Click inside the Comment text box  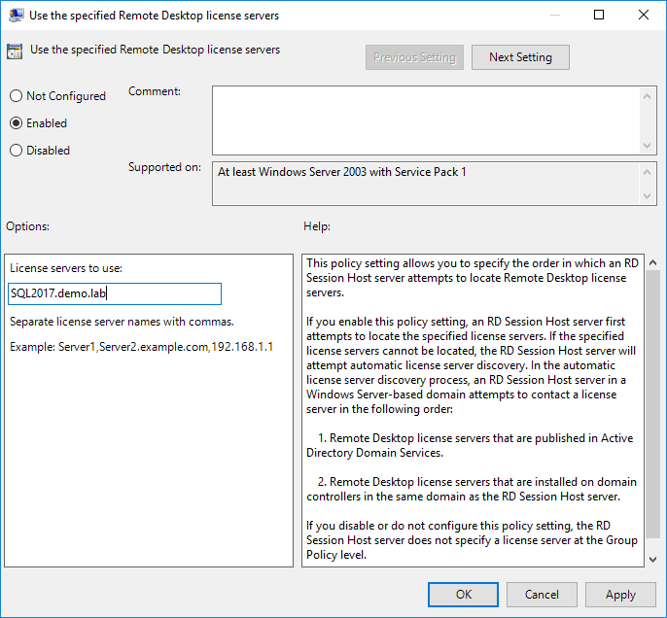[426, 119]
